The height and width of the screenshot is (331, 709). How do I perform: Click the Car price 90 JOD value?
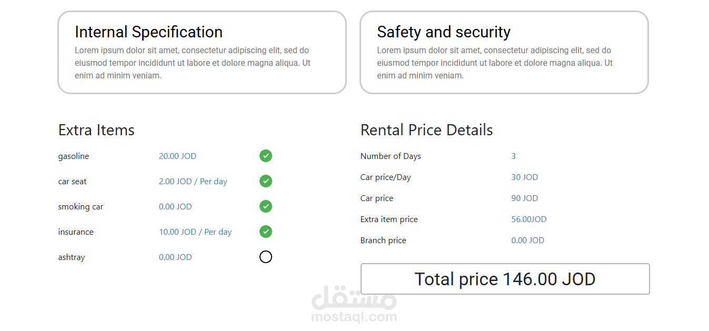(x=524, y=198)
